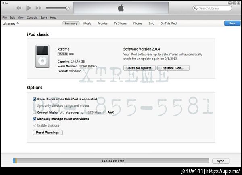Switch to the On This iPod tab

point(168,23)
